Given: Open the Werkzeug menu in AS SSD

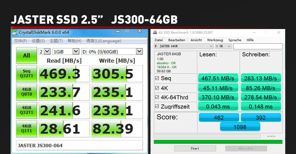Looking at the screenshot, I should coord(215,40).
